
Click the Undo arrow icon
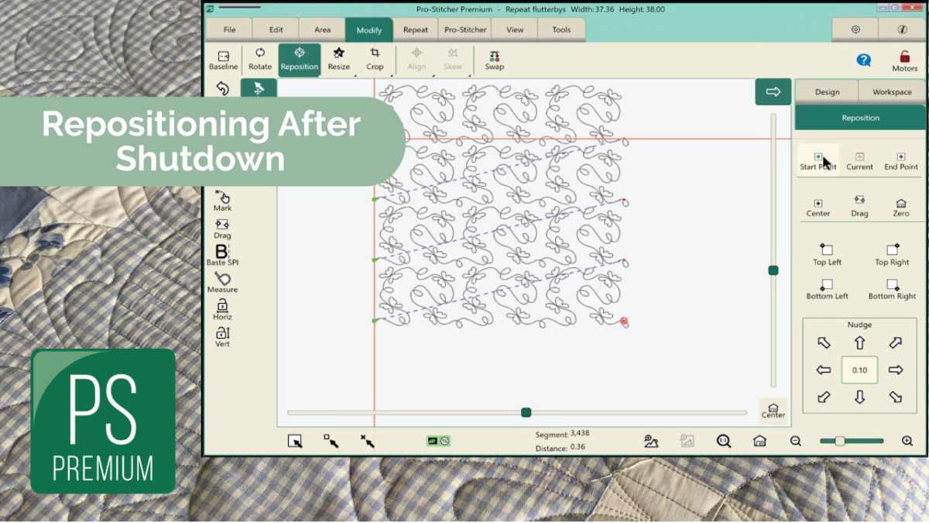225,88
